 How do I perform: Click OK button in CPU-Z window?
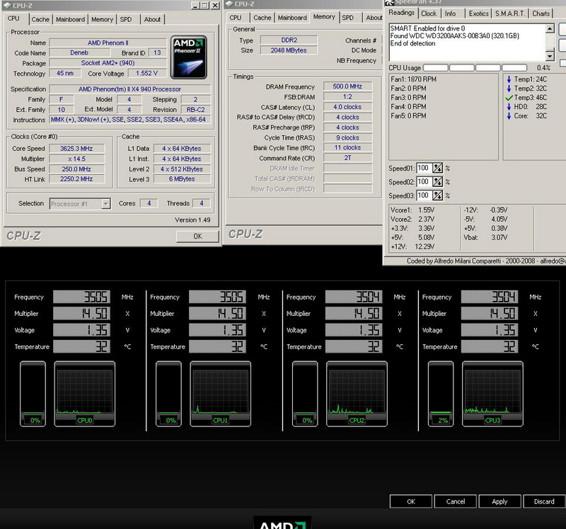pos(197,237)
